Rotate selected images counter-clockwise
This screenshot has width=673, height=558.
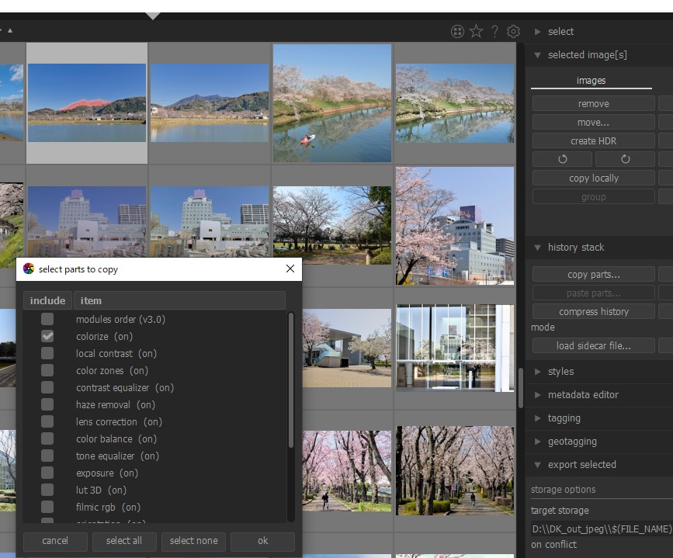coord(563,159)
